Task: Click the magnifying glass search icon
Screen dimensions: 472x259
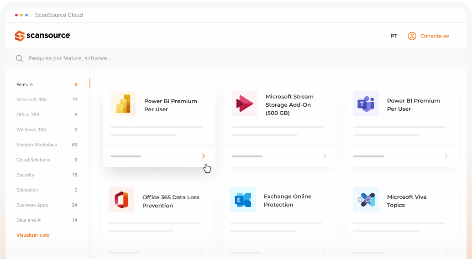Action: [20, 58]
